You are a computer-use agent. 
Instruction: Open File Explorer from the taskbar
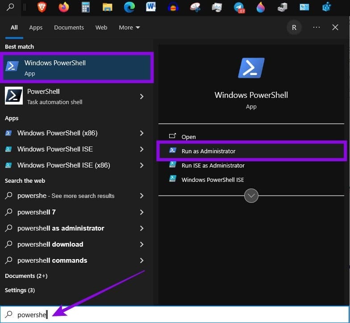pyautogui.click(x=107, y=7)
